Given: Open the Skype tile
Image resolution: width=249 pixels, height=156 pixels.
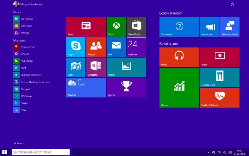Looking at the screenshot, I should tap(76, 47).
